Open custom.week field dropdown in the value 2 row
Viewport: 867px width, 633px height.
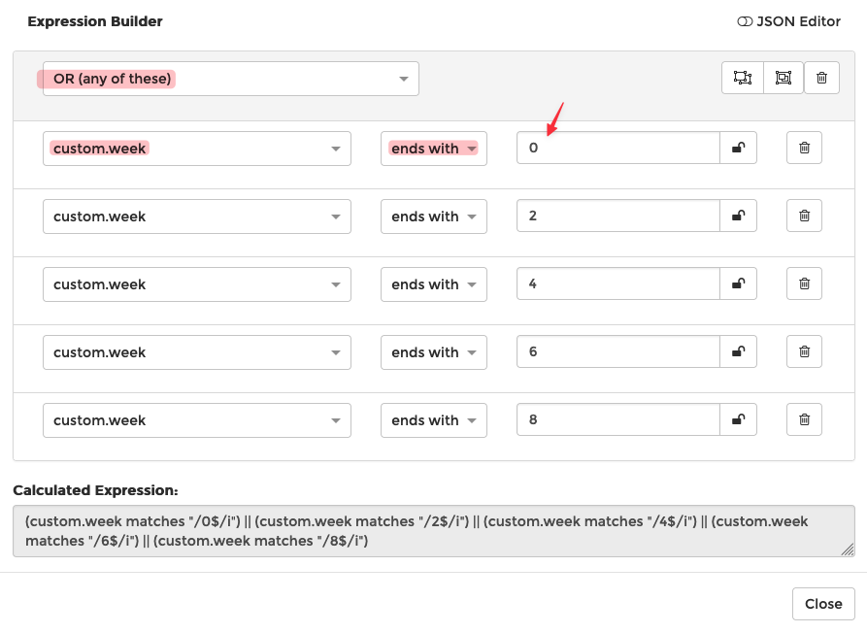197,217
